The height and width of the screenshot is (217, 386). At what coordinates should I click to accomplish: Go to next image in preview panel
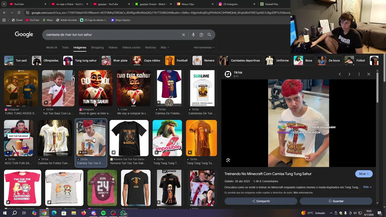(x=349, y=74)
